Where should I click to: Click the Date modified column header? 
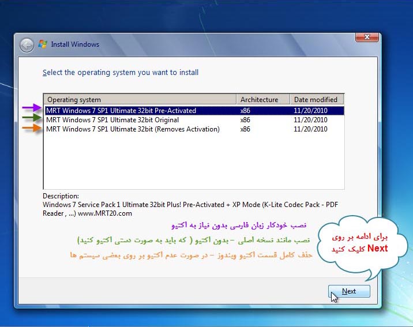317,100
